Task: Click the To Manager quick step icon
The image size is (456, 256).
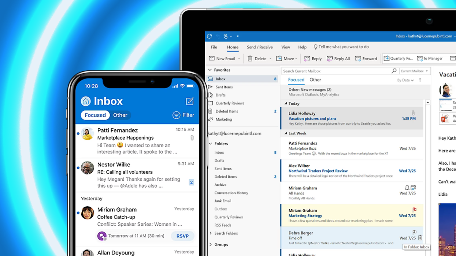Action: [x=420, y=58]
